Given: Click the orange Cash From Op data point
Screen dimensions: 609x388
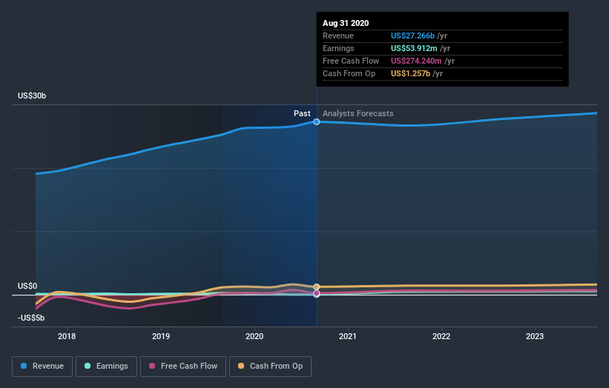Looking at the screenshot, I should (x=317, y=287).
